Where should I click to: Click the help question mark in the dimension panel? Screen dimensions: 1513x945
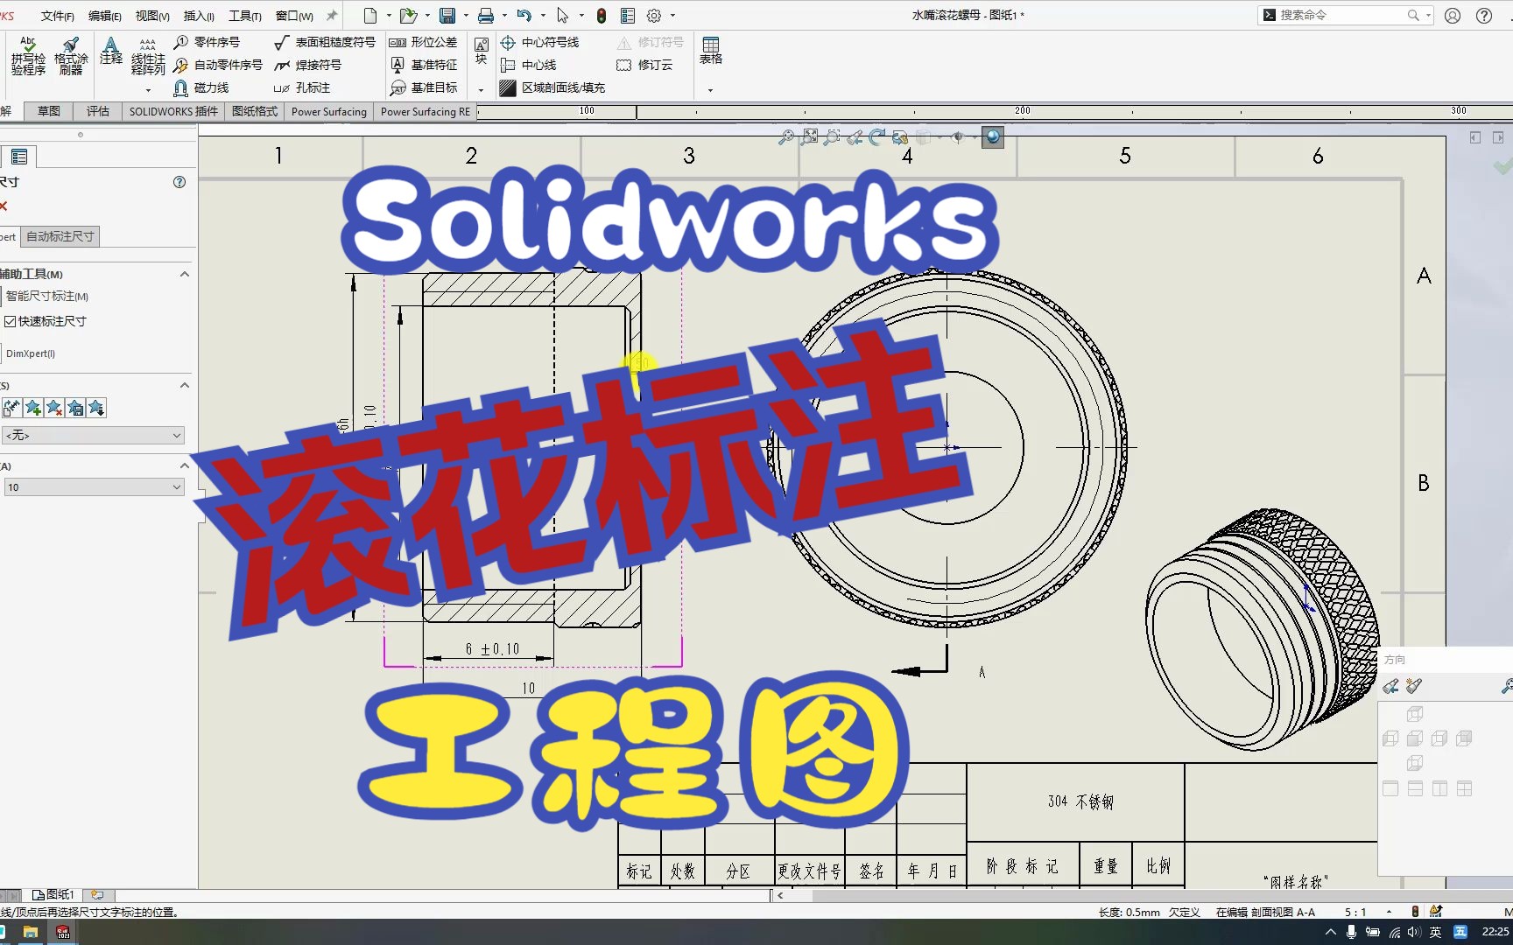click(x=179, y=182)
